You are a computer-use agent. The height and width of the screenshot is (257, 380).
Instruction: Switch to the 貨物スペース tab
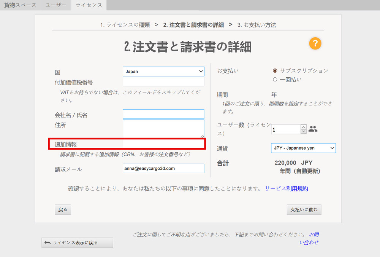tap(20, 5)
